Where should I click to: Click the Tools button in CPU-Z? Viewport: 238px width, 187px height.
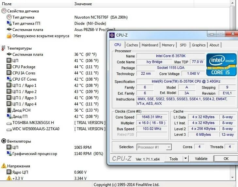coord(173,159)
